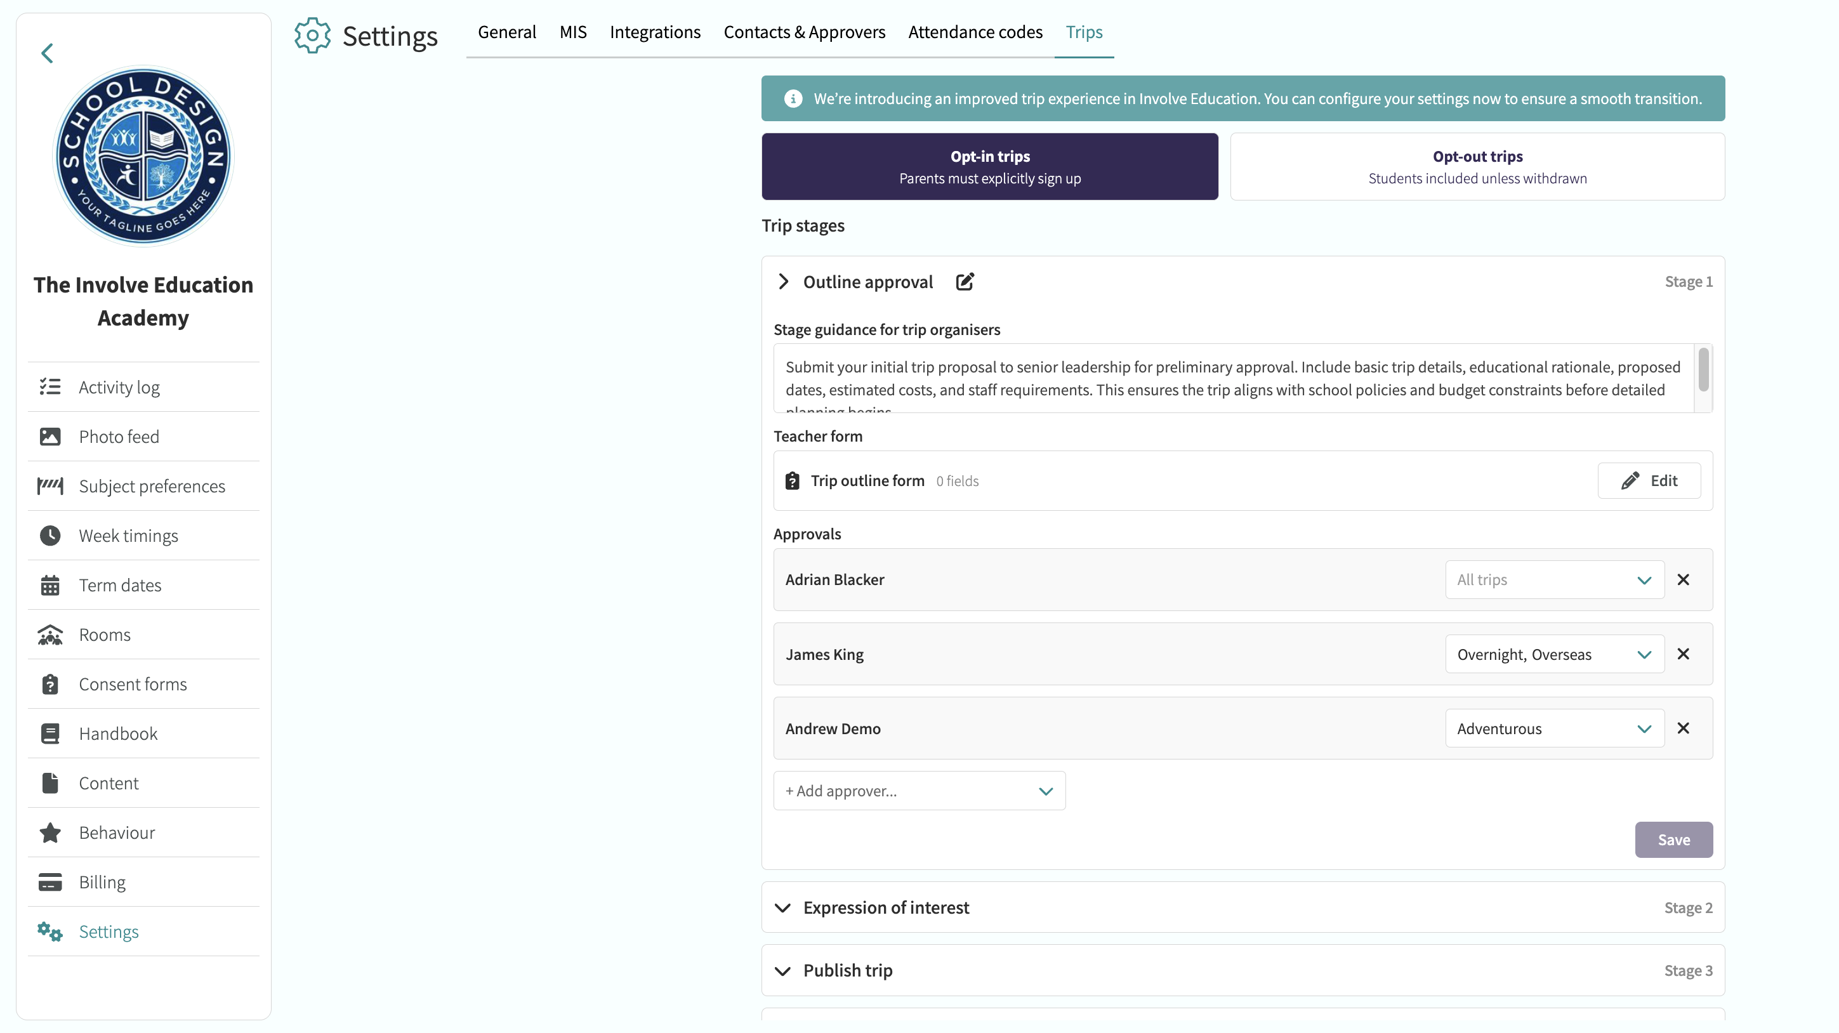Open All trips dropdown for Adrian Blacker

tap(1555, 580)
